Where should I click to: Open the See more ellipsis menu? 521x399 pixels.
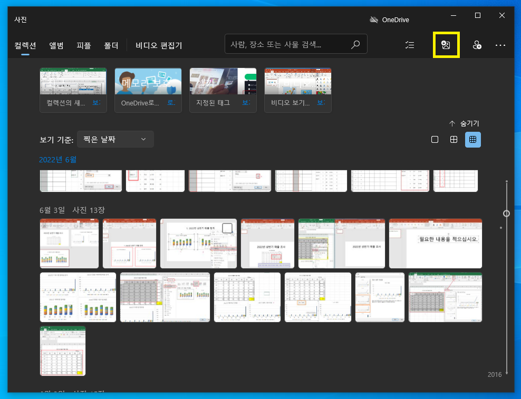(x=500, y=45)
